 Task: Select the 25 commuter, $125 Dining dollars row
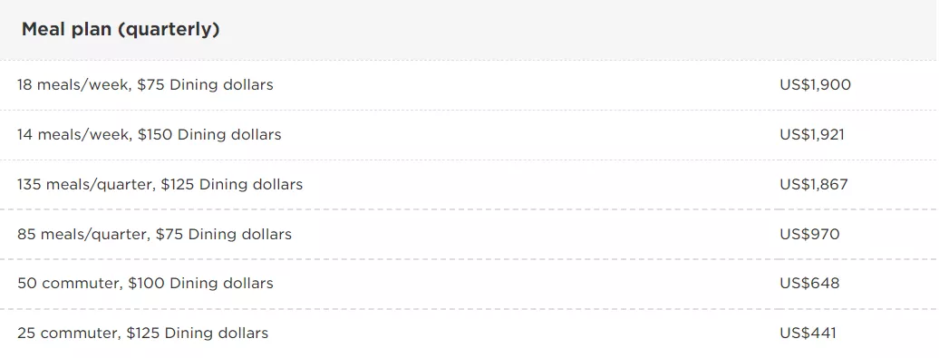[469, 334]
